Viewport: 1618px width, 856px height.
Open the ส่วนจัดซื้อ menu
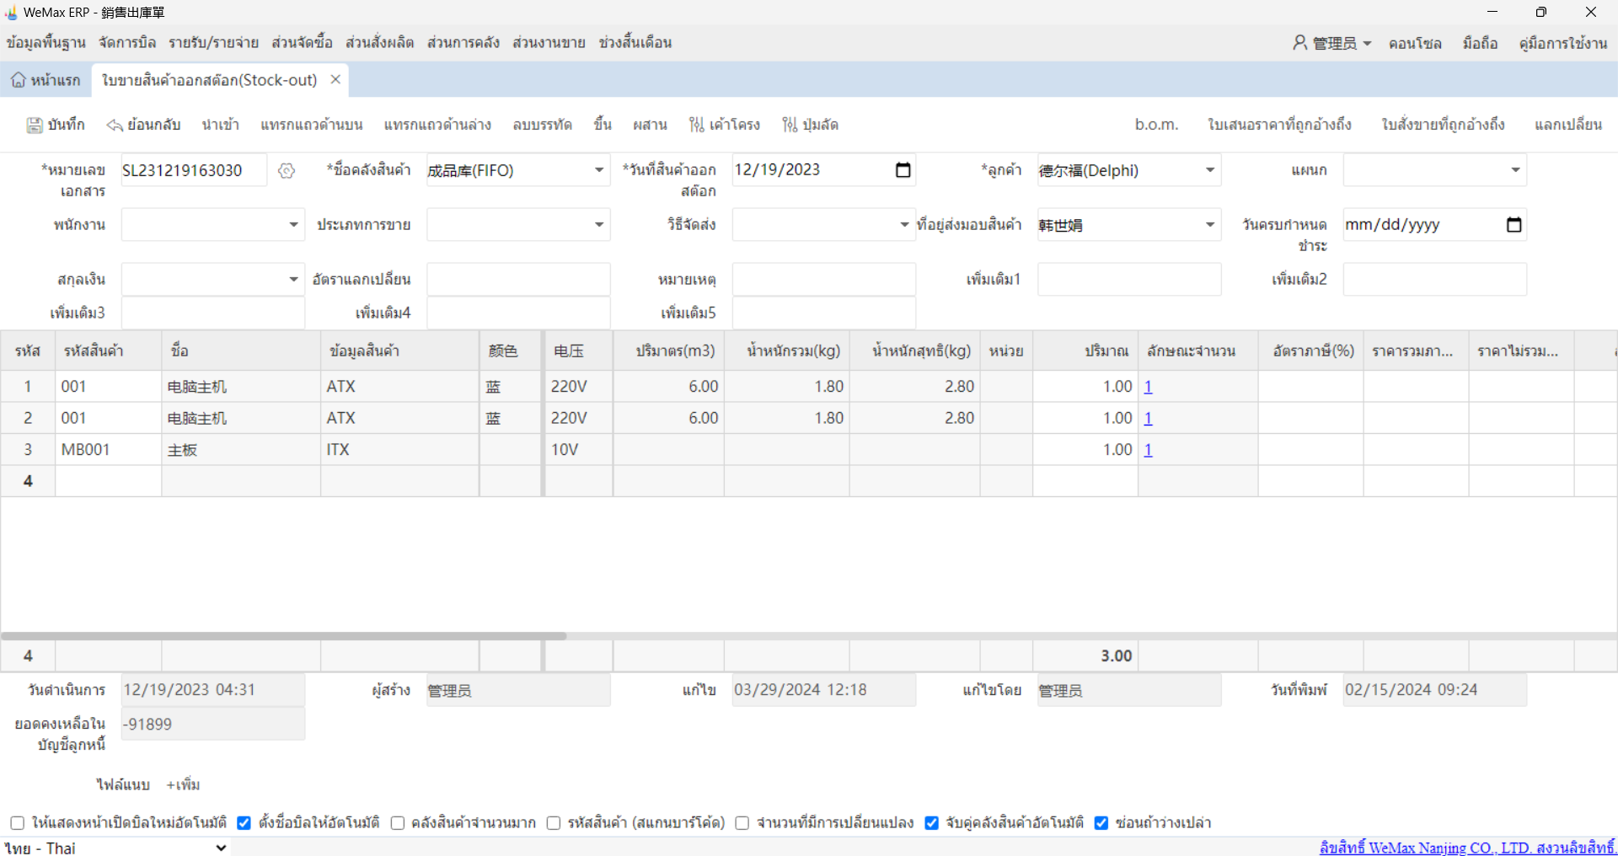[x=302, y=43]
